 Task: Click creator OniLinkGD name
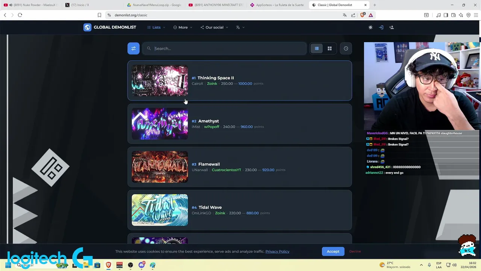click(201, 213)
